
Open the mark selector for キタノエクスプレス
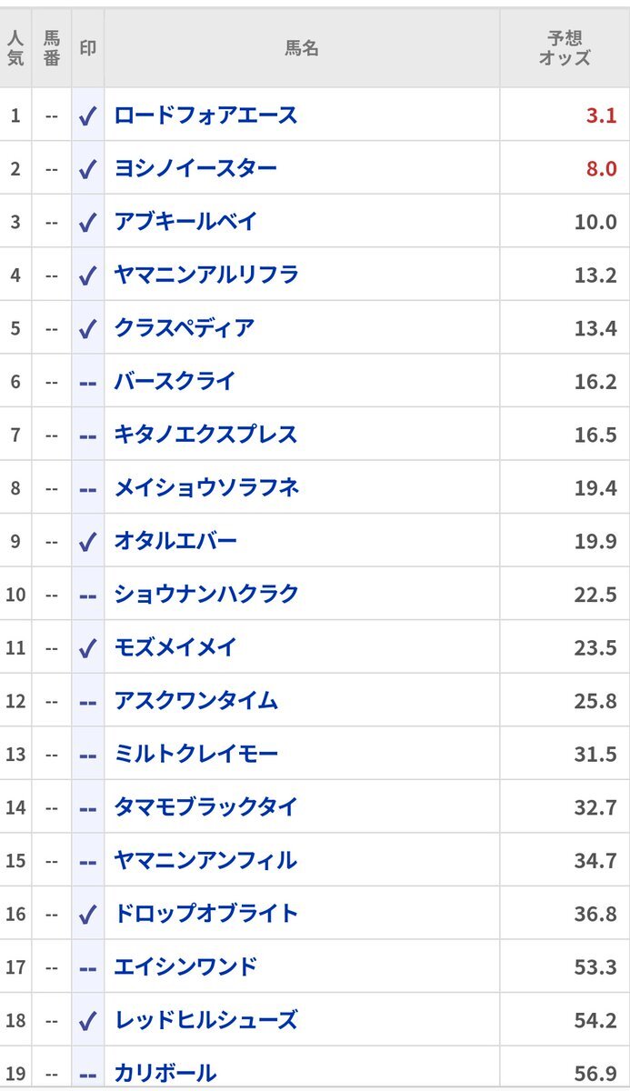click(87, 435)
